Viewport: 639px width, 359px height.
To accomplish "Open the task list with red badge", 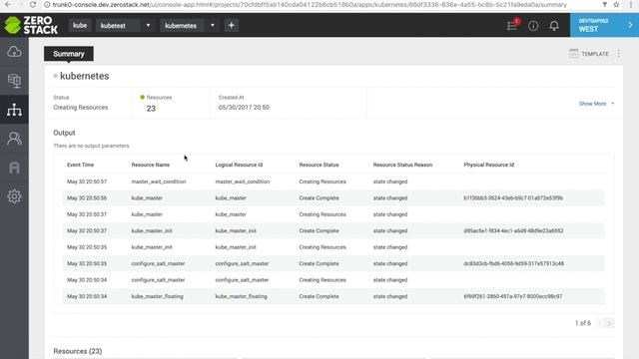I will coord(513,25).
